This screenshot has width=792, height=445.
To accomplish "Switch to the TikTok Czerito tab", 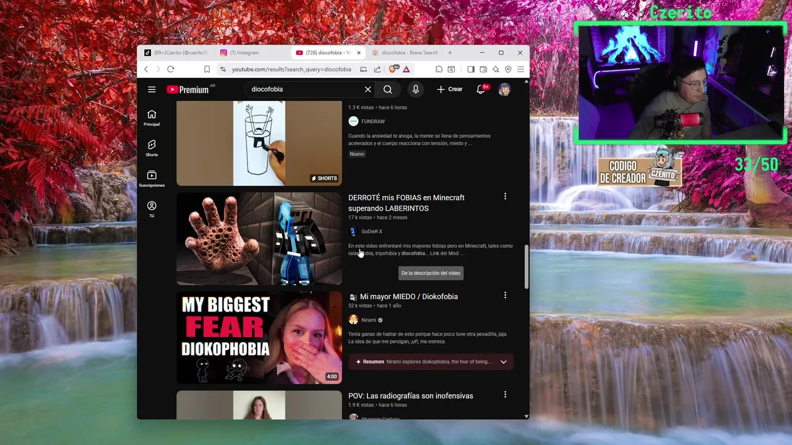I will 176,53.
